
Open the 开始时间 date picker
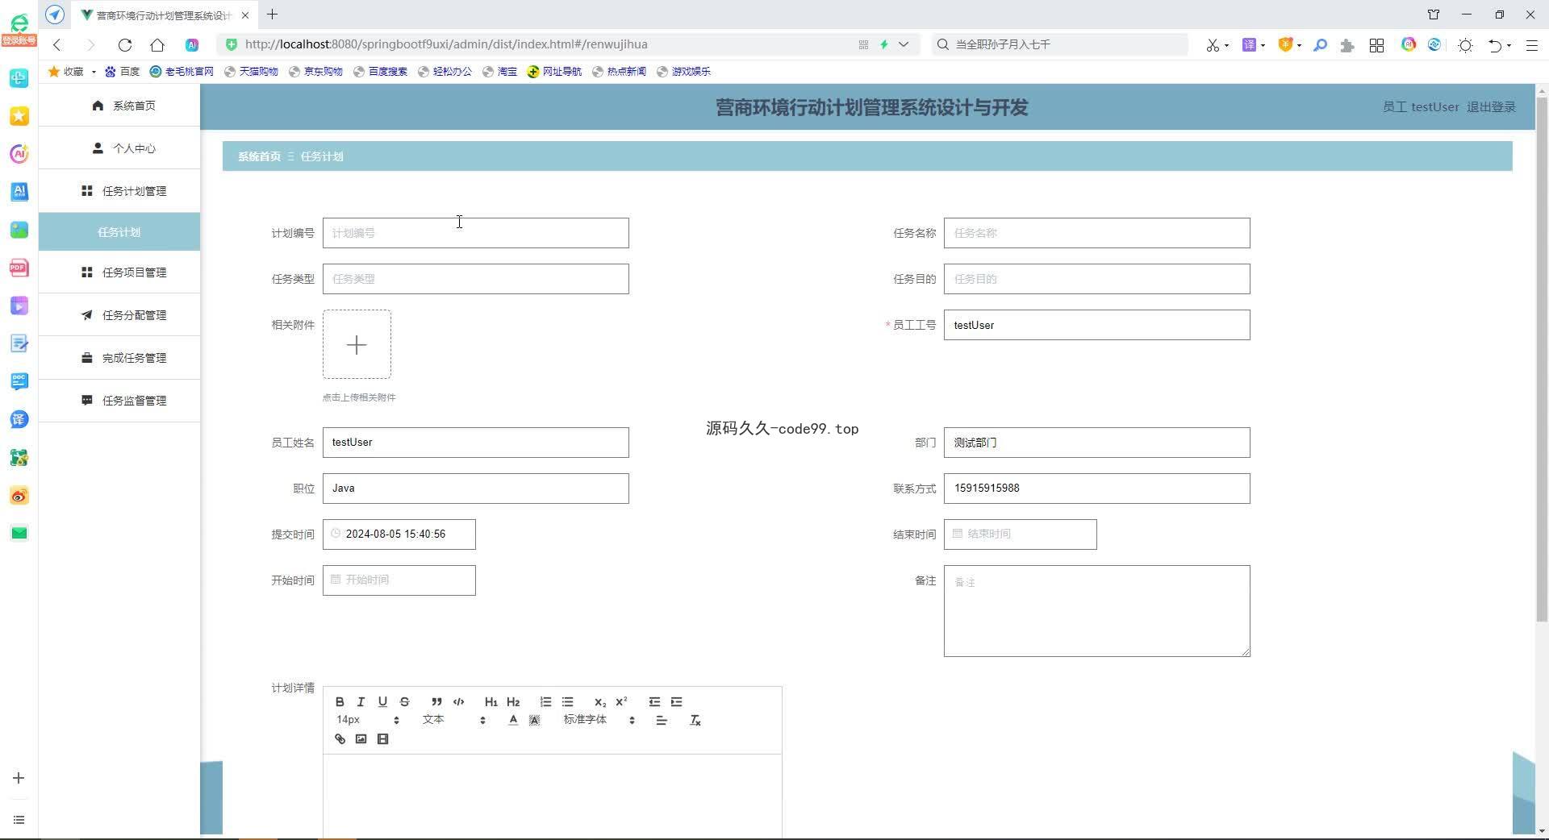(x=399, y=580)
